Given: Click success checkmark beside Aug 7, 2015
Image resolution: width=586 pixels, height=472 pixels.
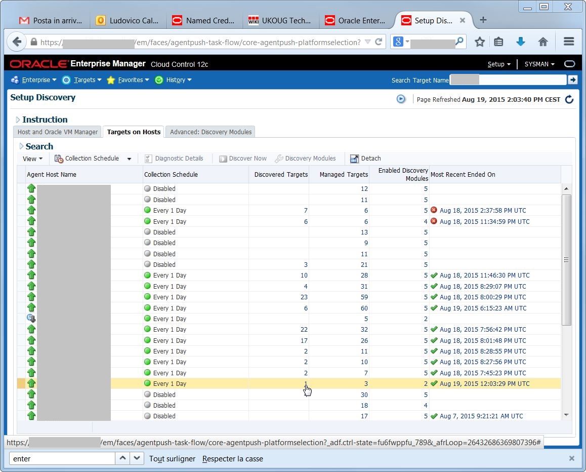Looking at the screenshot, I should click(434, 416).
